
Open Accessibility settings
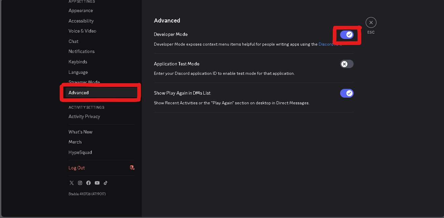[x=81, y=21]
